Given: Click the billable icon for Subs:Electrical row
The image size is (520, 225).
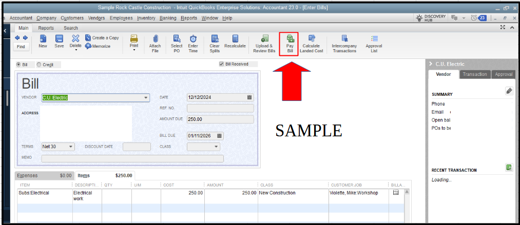Looking at the screenshot, I should 396,193.
